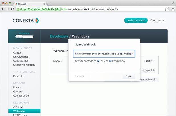Screen dimensions: 176x116
Task: Focus the webhook URL input field
Action: coord(104,54)
